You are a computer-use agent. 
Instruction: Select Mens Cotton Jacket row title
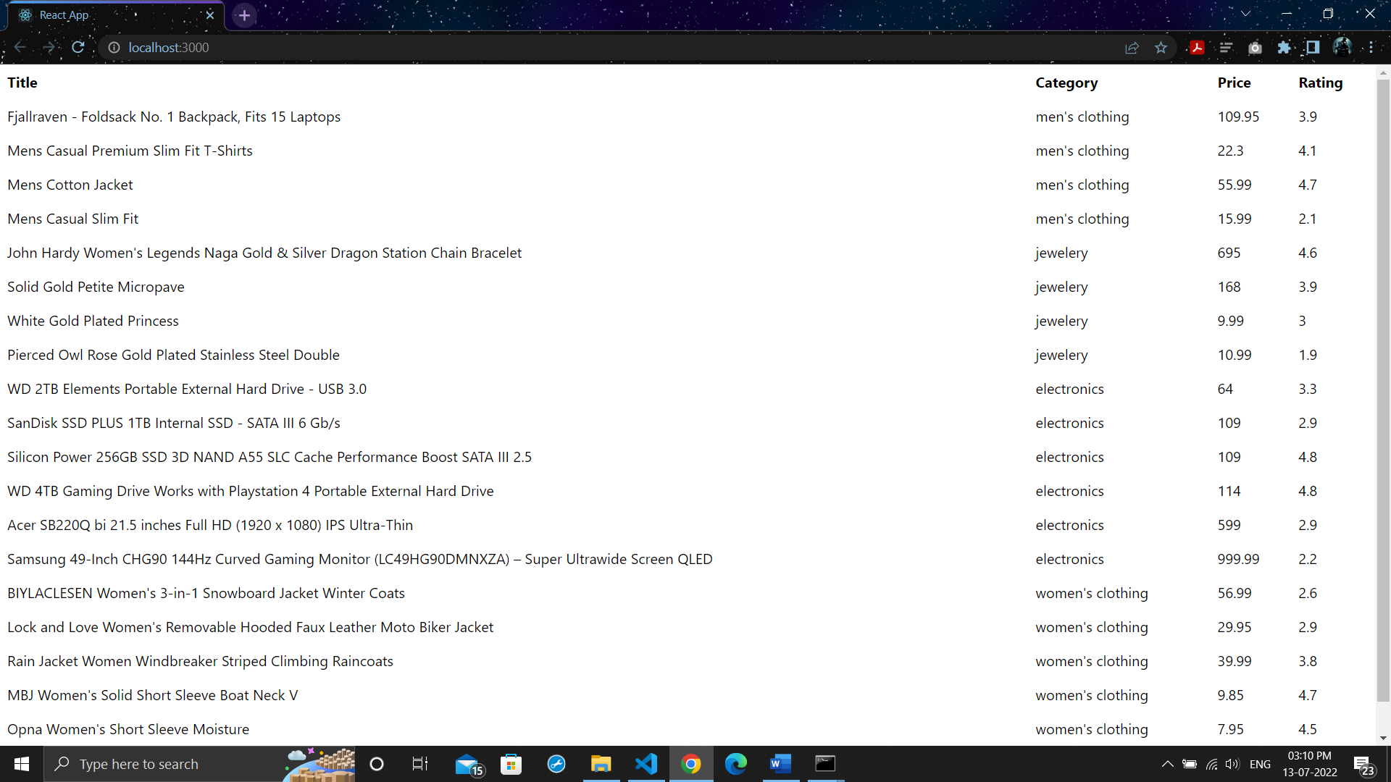point(70,185)
